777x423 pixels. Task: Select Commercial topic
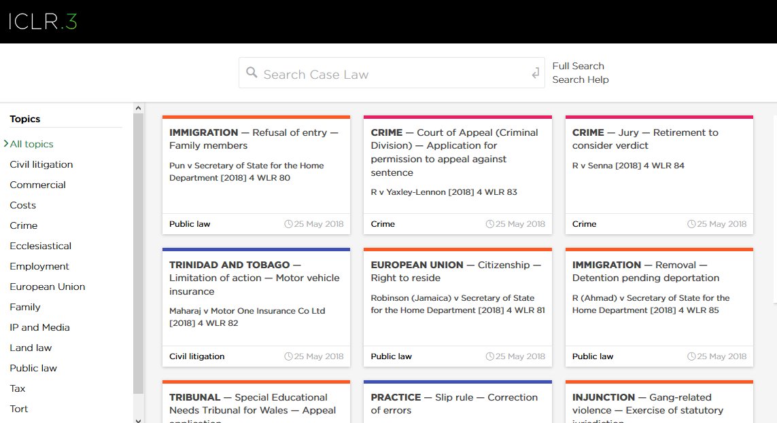[37, 185]
